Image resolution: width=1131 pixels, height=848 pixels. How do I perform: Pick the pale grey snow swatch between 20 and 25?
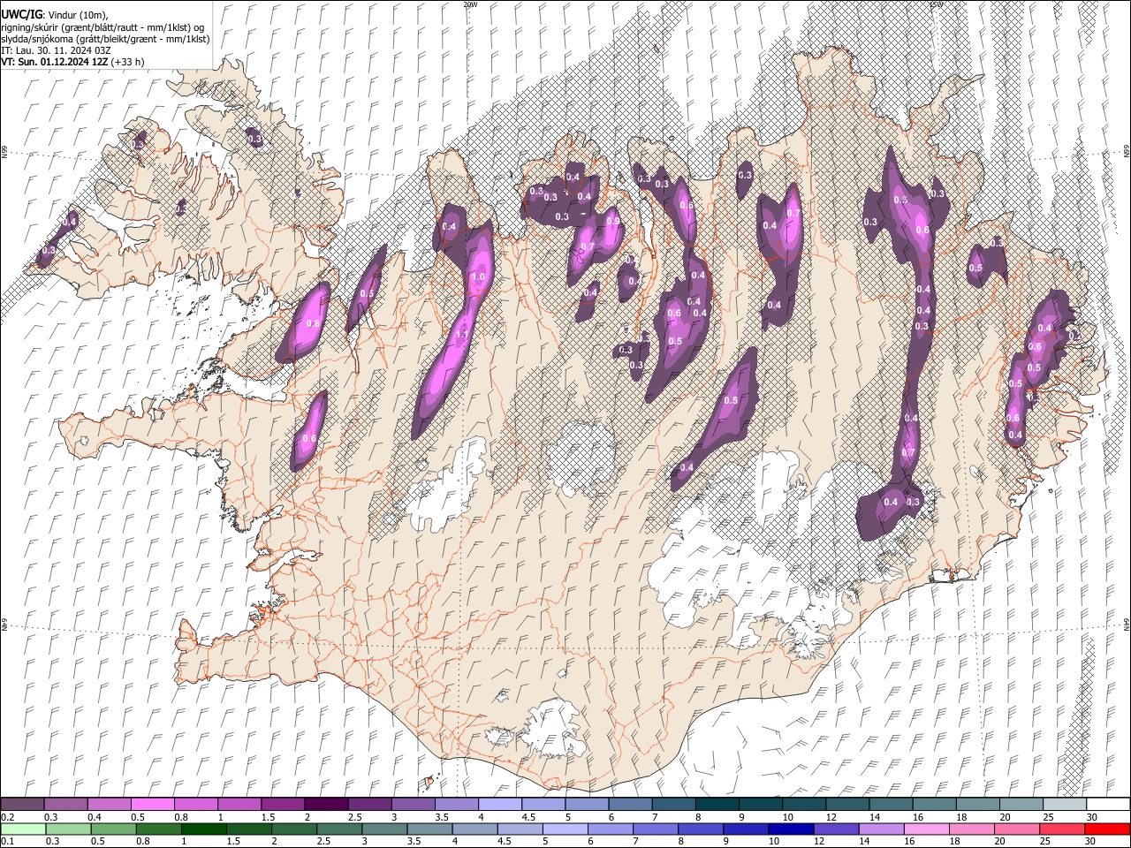pos(1021,805)
